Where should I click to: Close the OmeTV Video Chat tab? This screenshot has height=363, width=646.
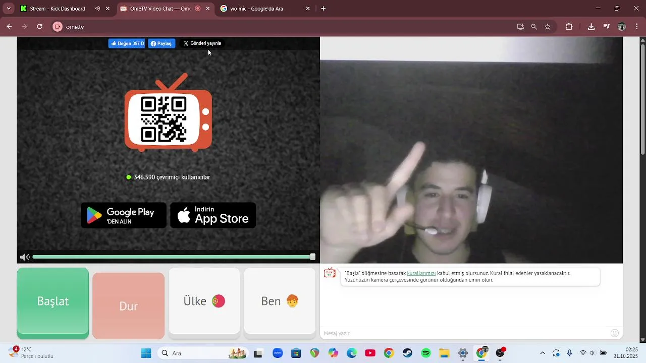tap(207, 9)
